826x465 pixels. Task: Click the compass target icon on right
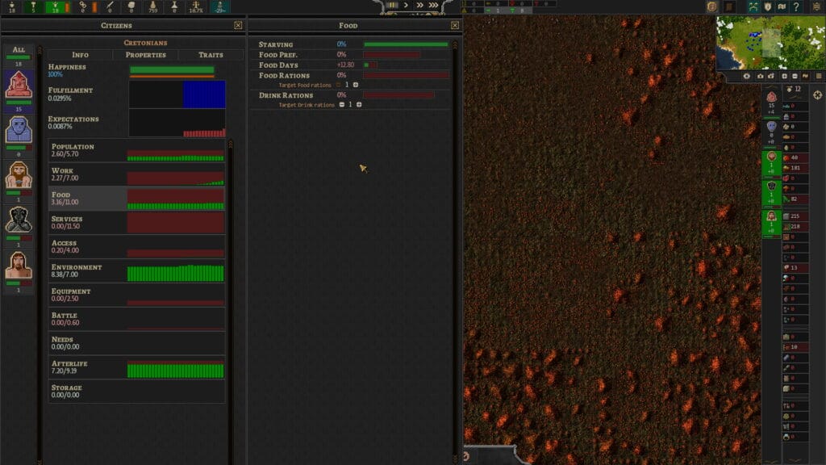818,95
